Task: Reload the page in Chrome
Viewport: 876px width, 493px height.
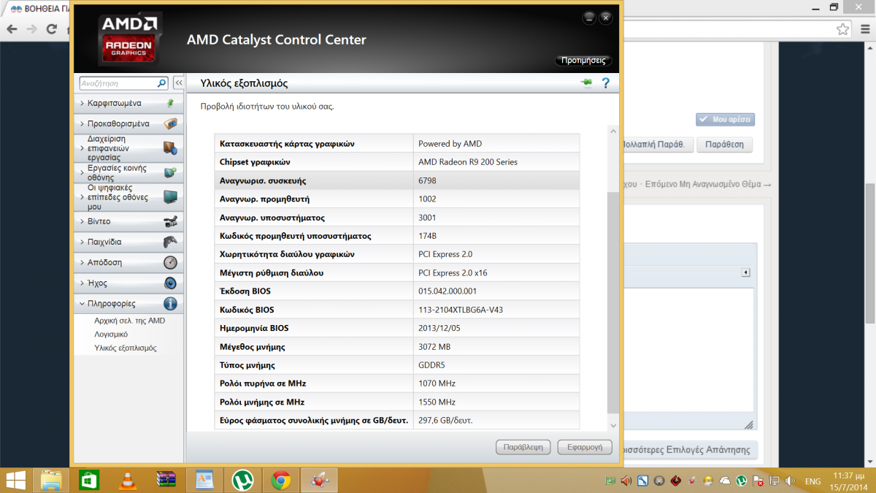Action: coord(51,29)
